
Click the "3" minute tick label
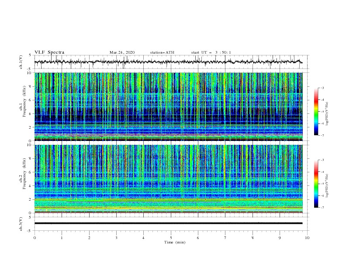point(117,238)
